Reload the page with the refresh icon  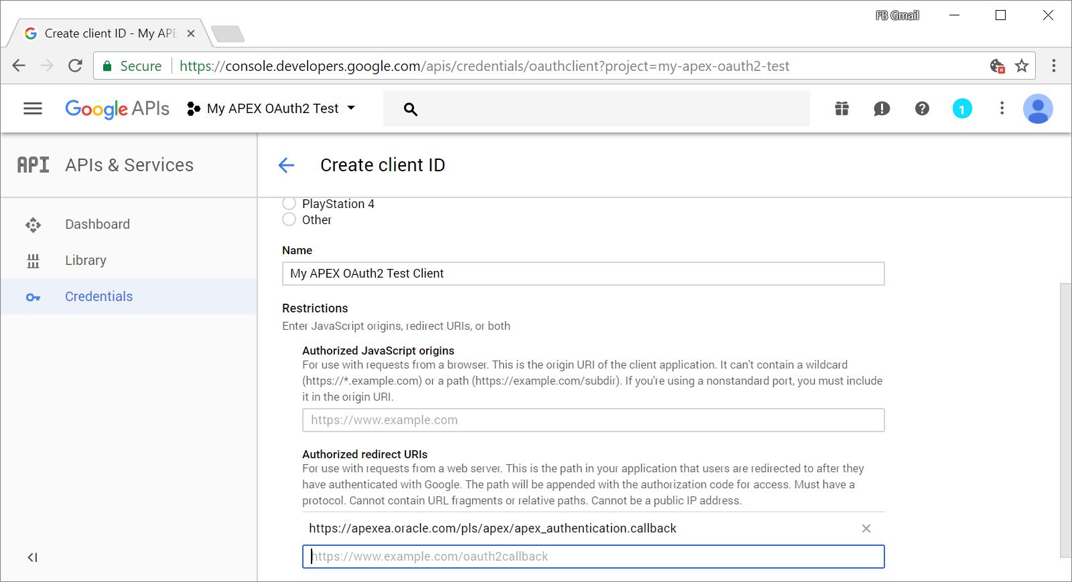click(x=75, y=66)
